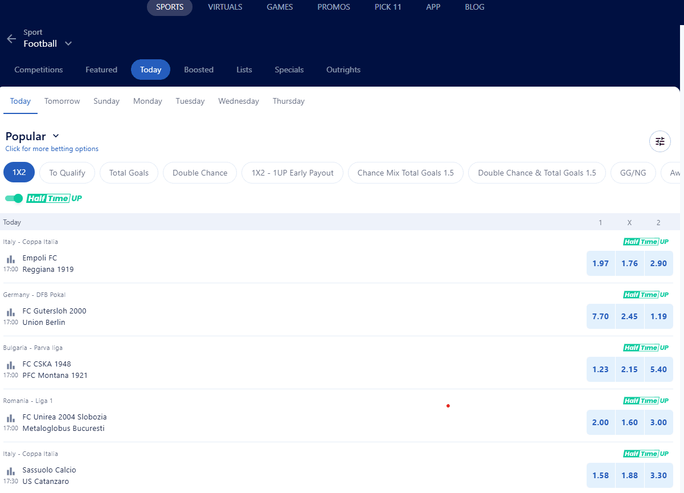This screenshot has height=493, width=684.
Task: Click HalfTime UP badge on FC CSKA 1948 row
Action: 646,348
